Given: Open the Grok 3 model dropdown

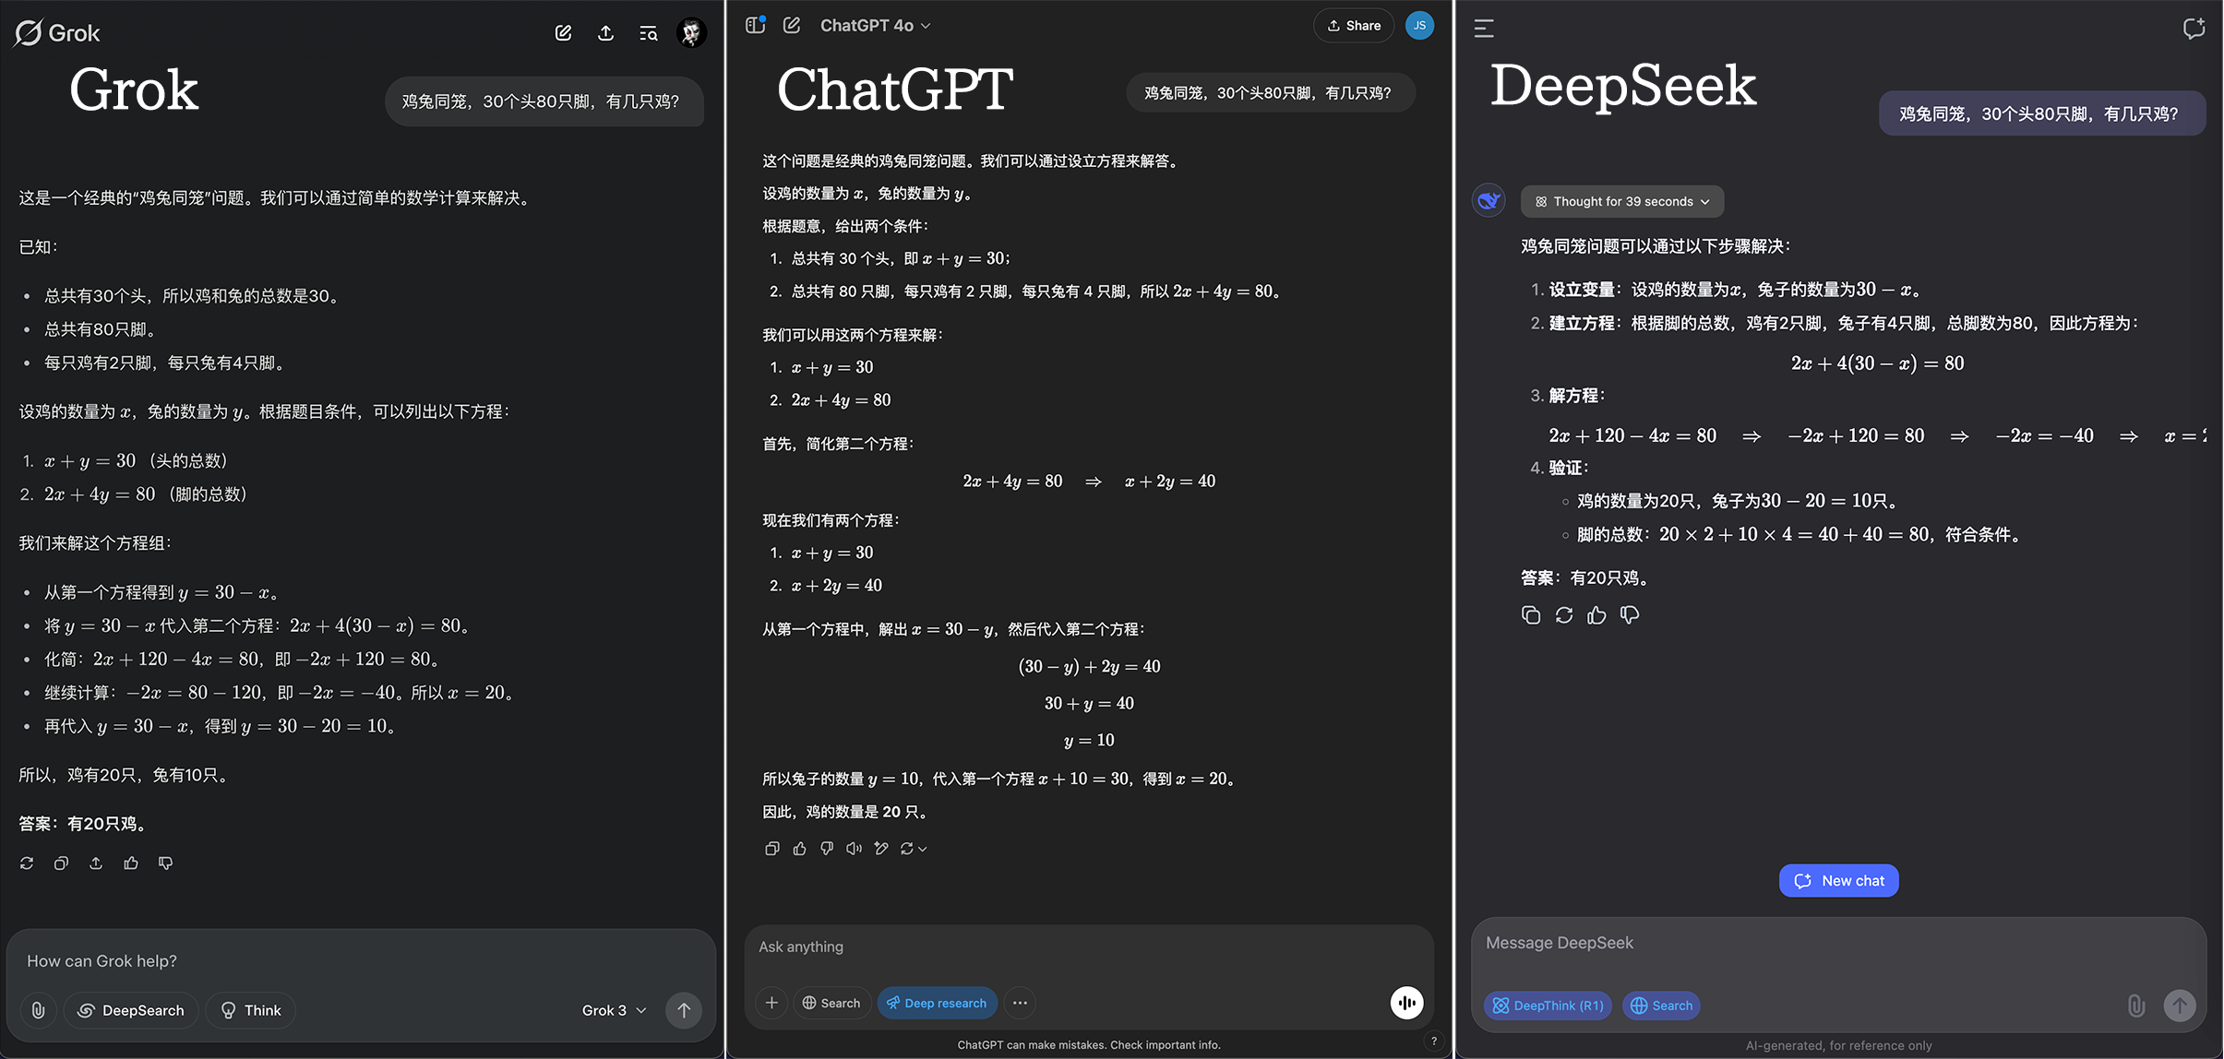Looking at the screenshot, I should 614,1010.
